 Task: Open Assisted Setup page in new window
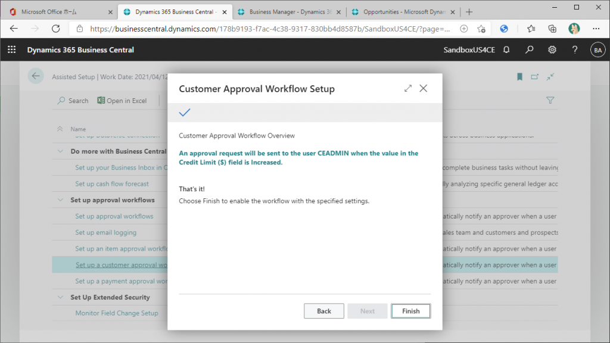point(535,77)
